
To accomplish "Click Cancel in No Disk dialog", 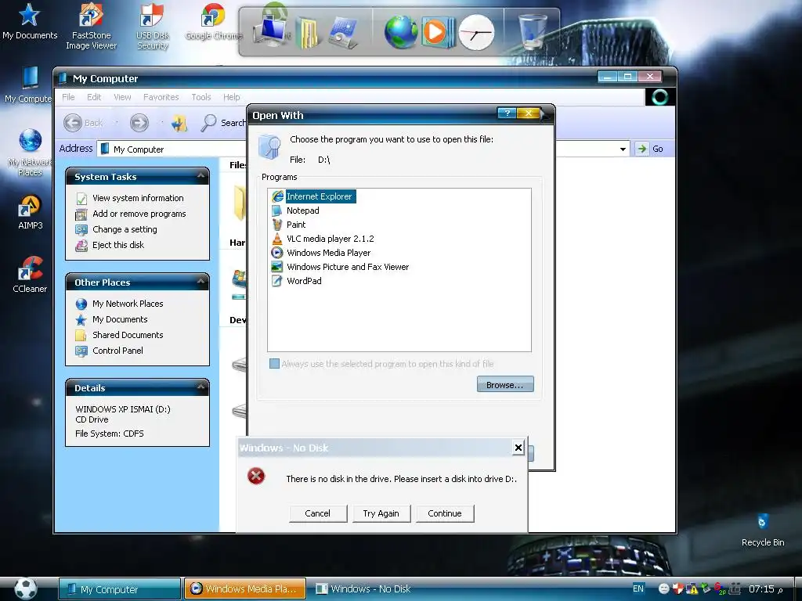I will (x=318, y=513).
